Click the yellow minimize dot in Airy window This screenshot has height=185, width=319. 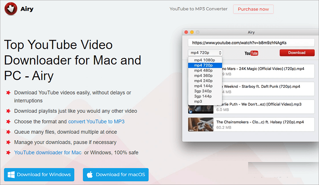coord(192,32)
